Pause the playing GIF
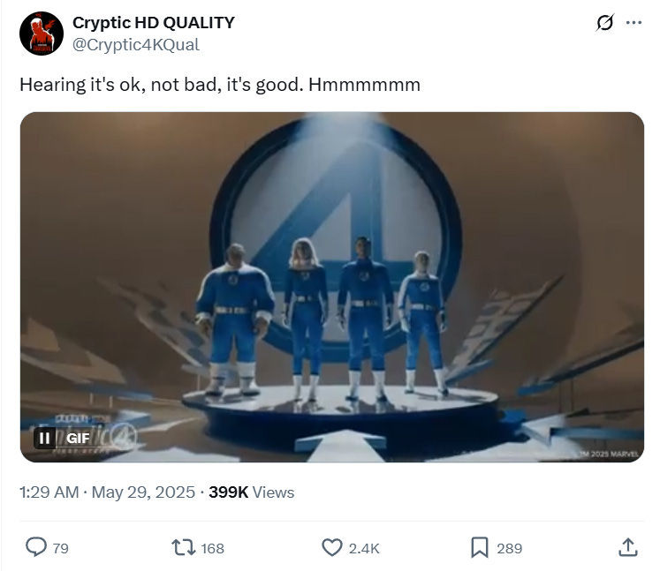 [x=44, y=438]
